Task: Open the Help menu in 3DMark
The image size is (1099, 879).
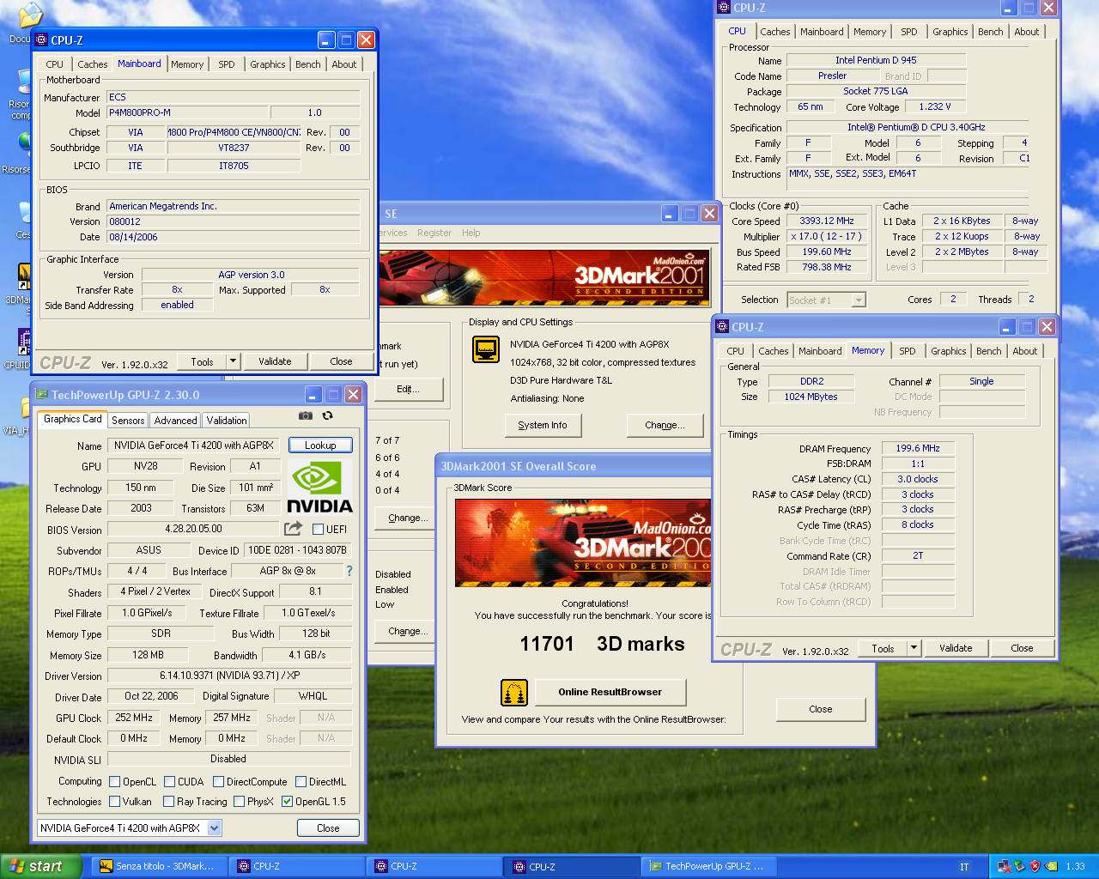Action: [x=471, y=233]
